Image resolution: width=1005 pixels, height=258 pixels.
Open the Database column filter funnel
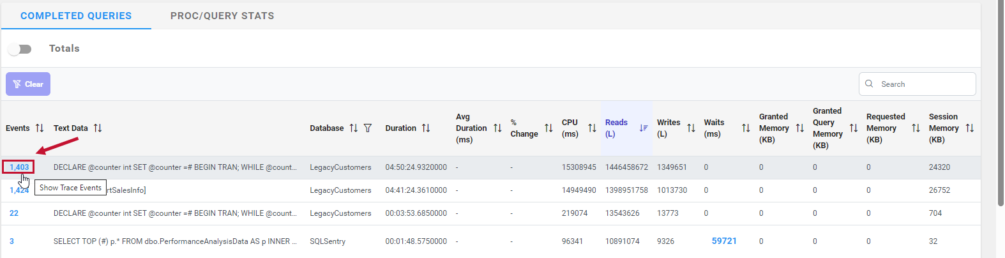point(368,128)
